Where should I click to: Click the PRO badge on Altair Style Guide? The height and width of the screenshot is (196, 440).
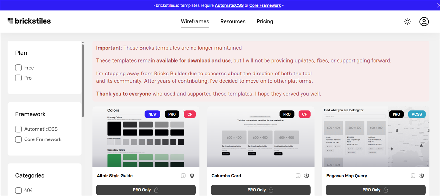172,114
